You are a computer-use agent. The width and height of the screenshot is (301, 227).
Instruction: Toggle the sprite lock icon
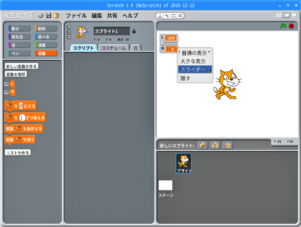[x=134, y=31]
